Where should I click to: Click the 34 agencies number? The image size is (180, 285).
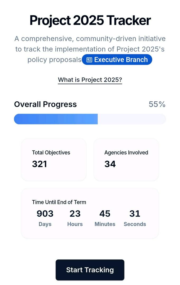(110, 164)
